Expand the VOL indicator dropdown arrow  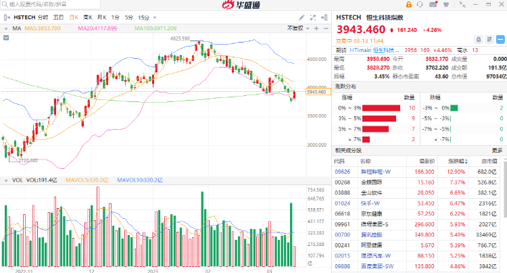point(6,180)
